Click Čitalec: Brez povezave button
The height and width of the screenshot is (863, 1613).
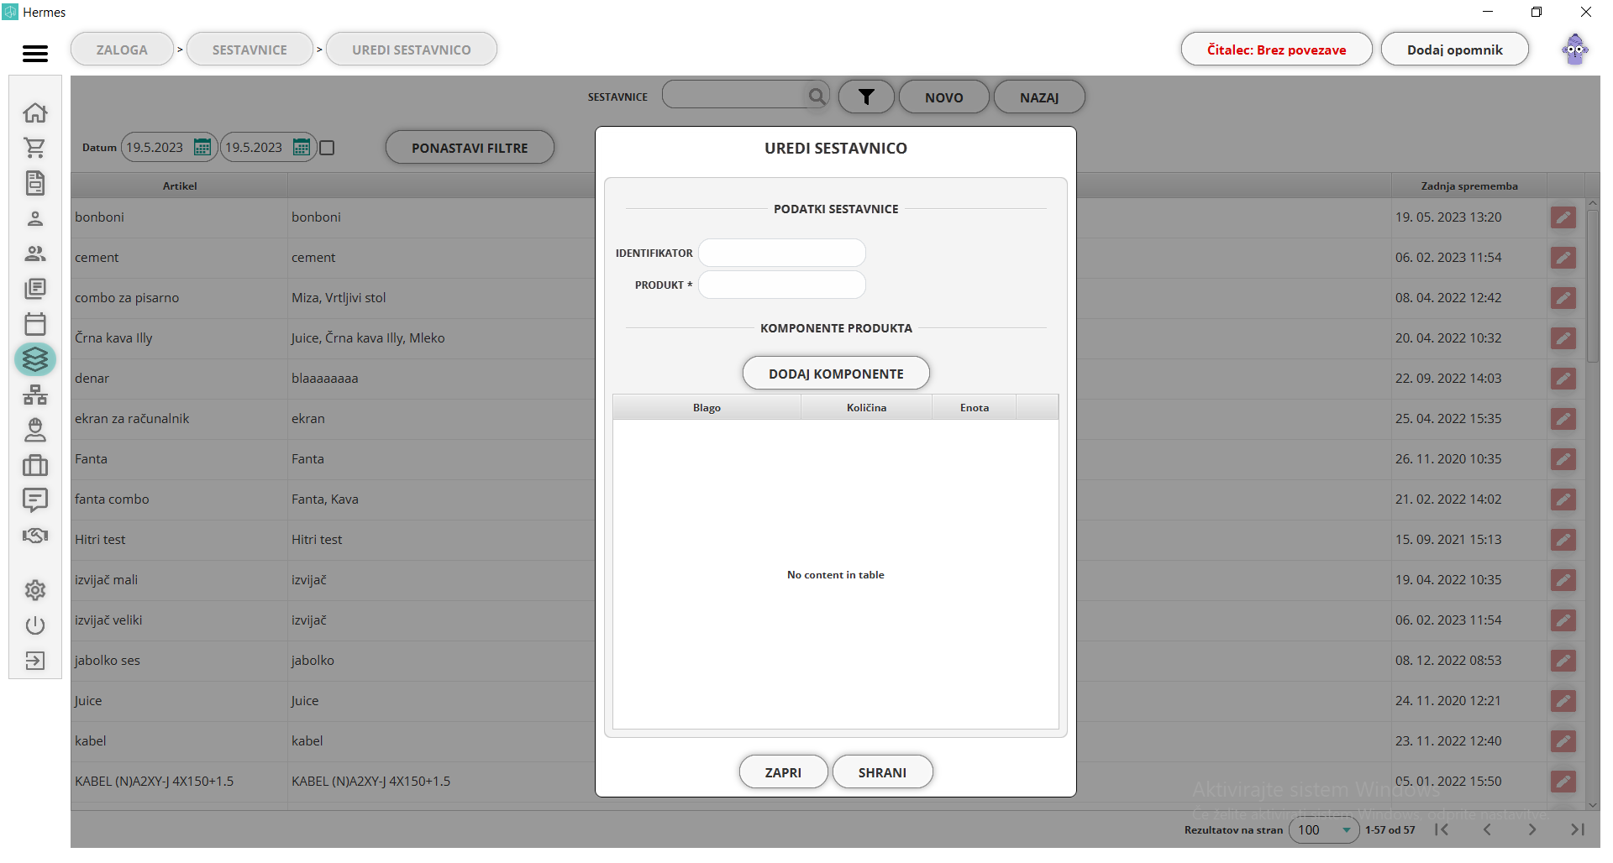click(1276, 50)
